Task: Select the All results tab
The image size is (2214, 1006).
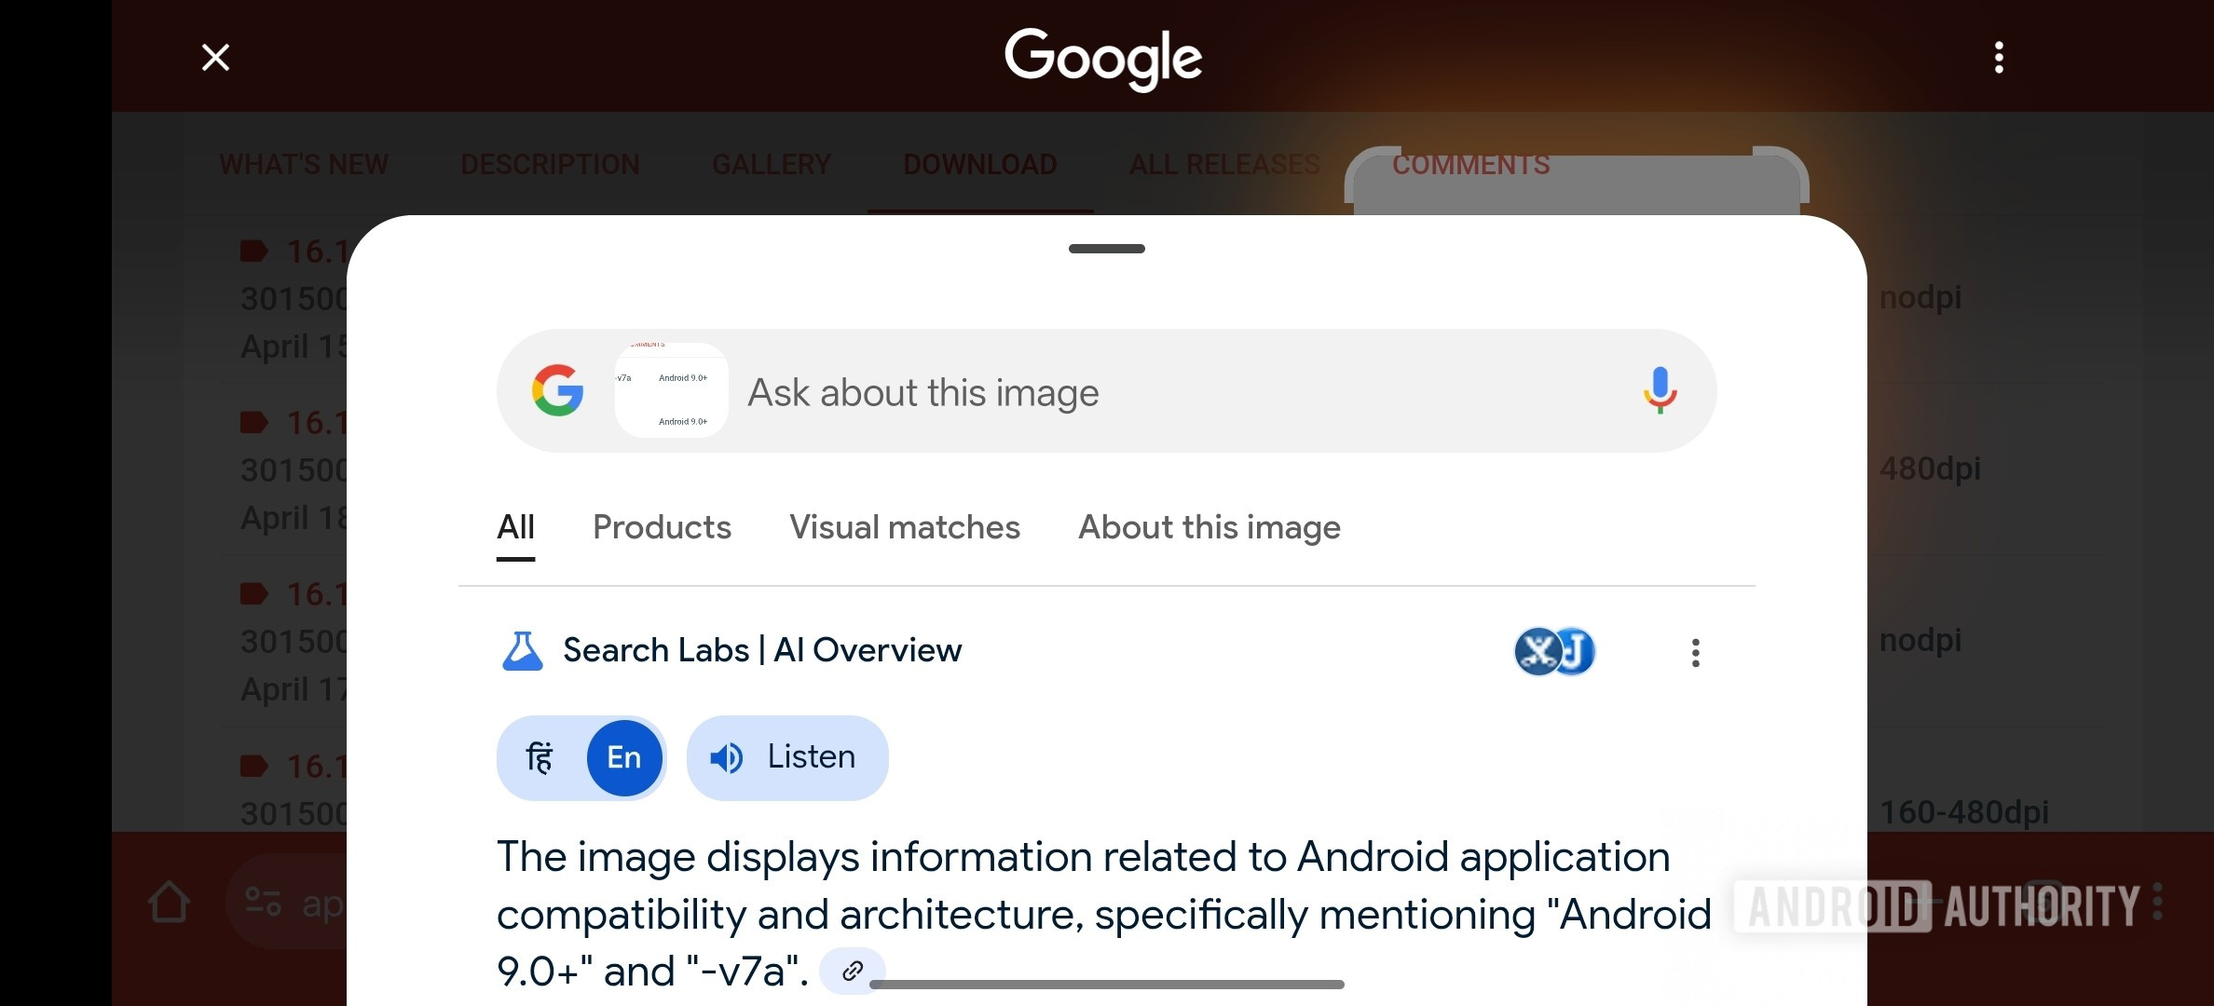Action: pos(515,527)
